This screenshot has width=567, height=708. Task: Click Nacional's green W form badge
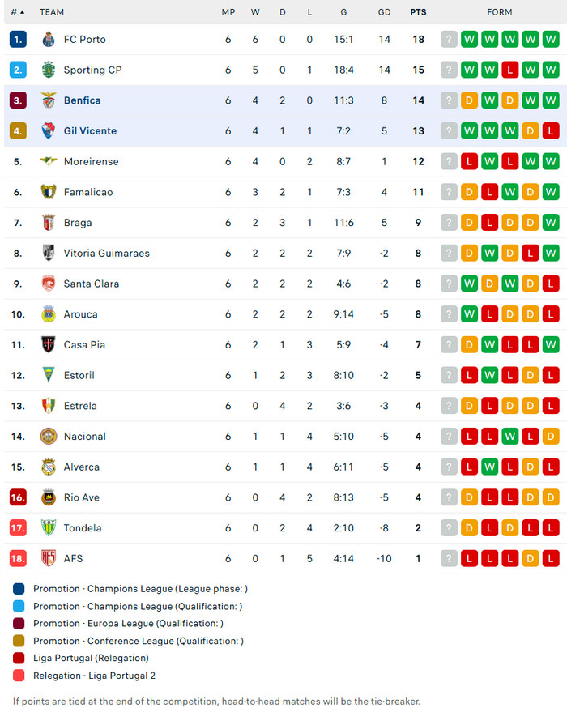pos(509,436)
